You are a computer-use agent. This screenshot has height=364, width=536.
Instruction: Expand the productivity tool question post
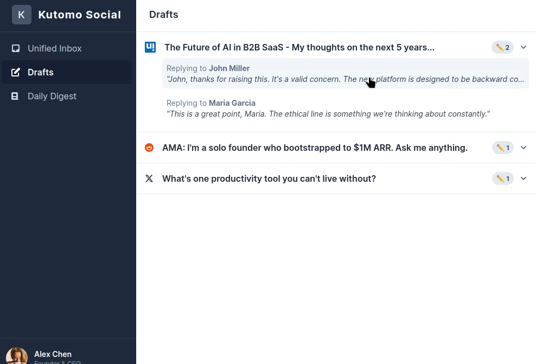(x=524, y=178)
